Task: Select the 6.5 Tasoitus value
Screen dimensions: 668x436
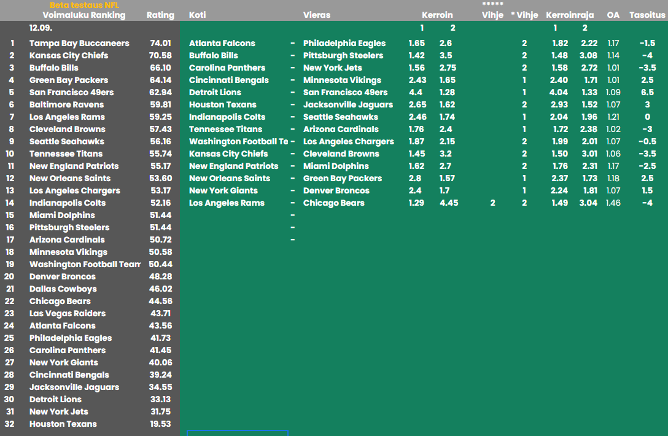Action: coord(647,92)
